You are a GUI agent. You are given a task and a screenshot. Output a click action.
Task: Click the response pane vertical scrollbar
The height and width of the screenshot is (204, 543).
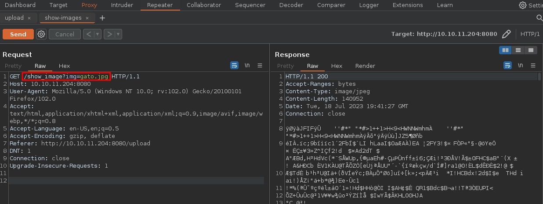(539, 77)
